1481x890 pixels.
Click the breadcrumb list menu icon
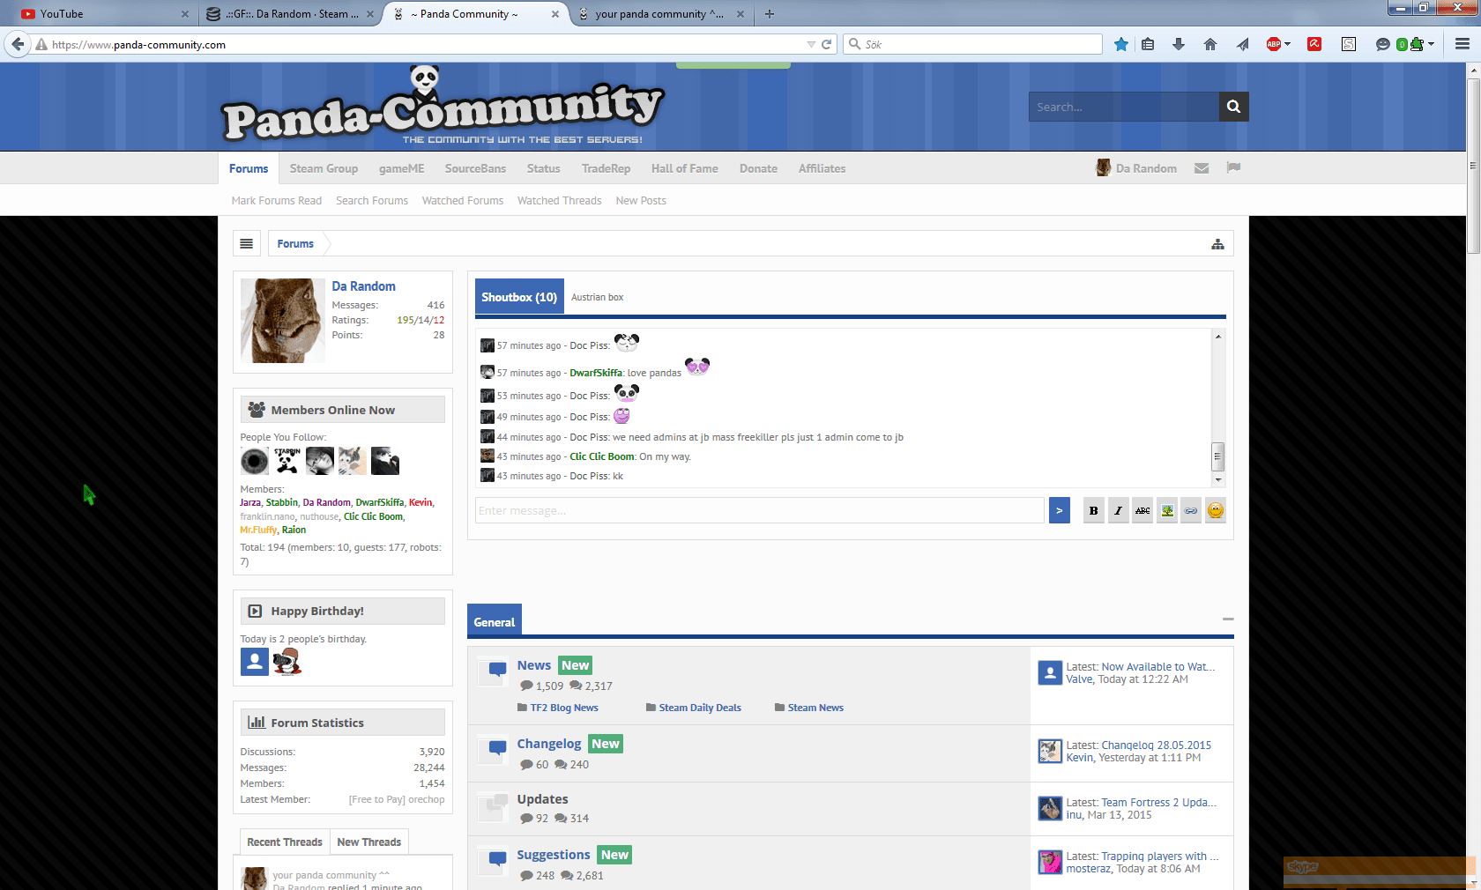pyautogui.click(x=247, y=244)
